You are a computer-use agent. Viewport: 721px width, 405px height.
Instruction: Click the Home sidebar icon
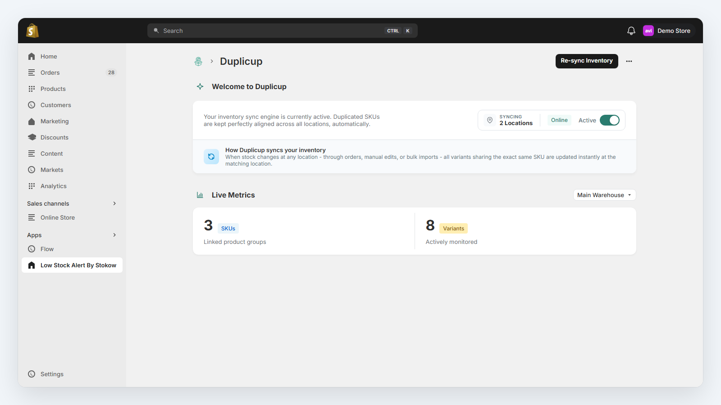click(x=32, y=56)
